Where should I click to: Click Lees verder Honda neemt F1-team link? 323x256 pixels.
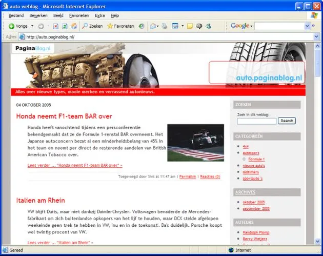click(75, 165)
